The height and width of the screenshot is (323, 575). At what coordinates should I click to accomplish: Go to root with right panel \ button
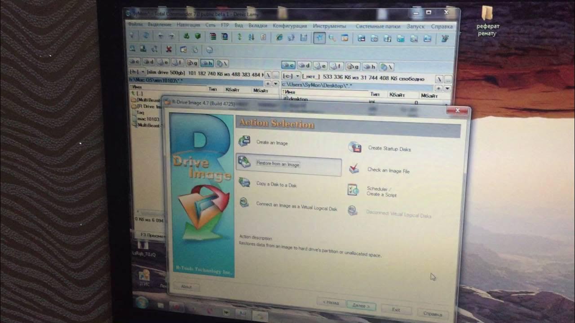pyautogui.click(x=439, y=79)
